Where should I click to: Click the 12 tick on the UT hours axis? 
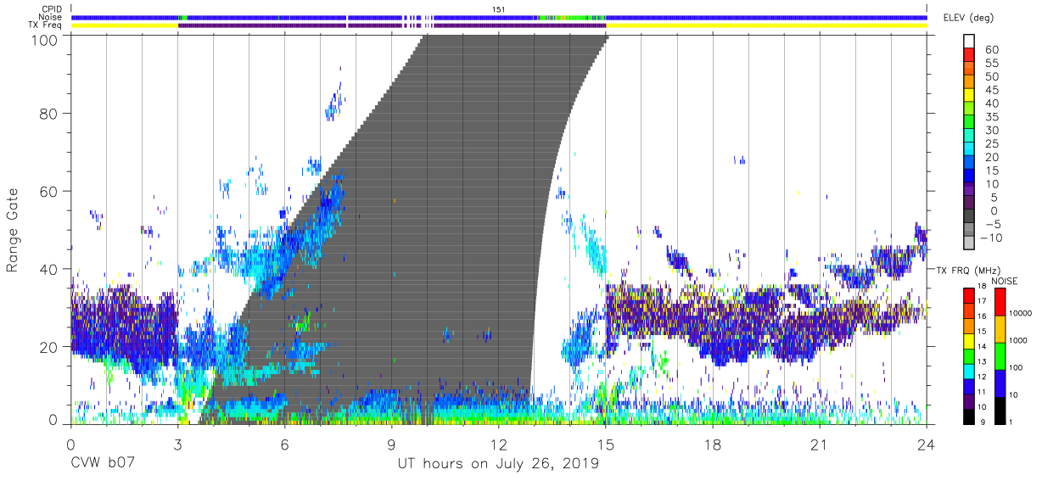499,445
